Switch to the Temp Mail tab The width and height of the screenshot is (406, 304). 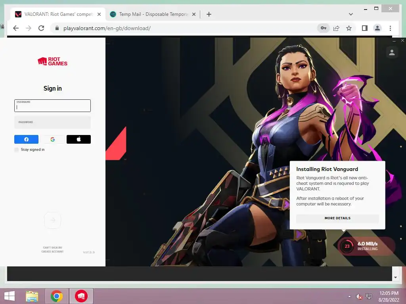[153, 14]
